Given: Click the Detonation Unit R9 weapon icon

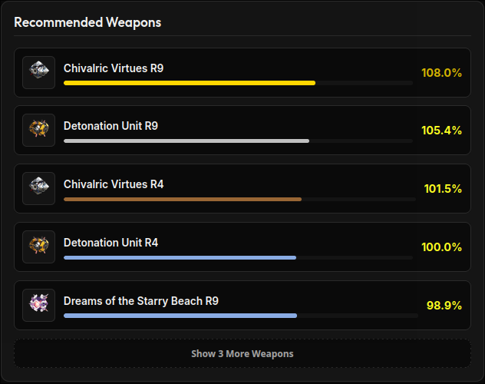Looking at the screenshot, I should [38, 130].
